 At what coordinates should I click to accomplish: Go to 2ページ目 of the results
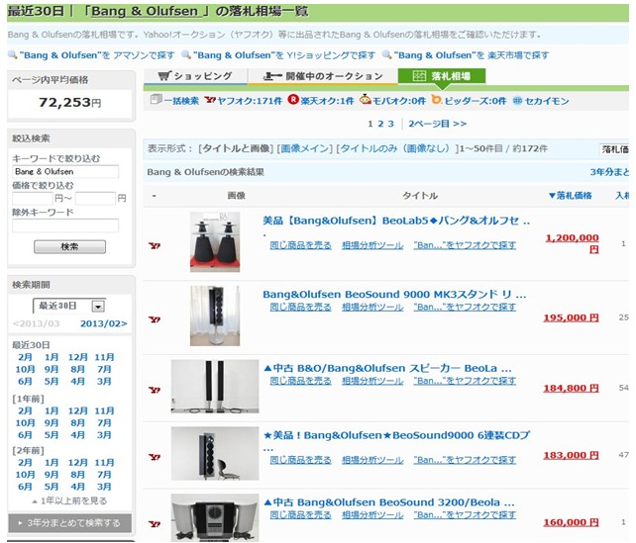coord(437,124)
